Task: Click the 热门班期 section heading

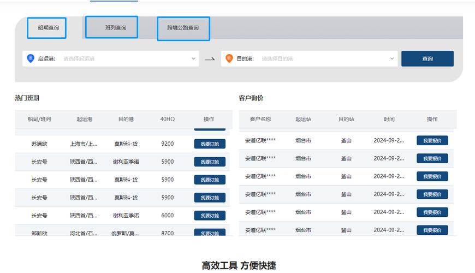Action: pos(27,98)
